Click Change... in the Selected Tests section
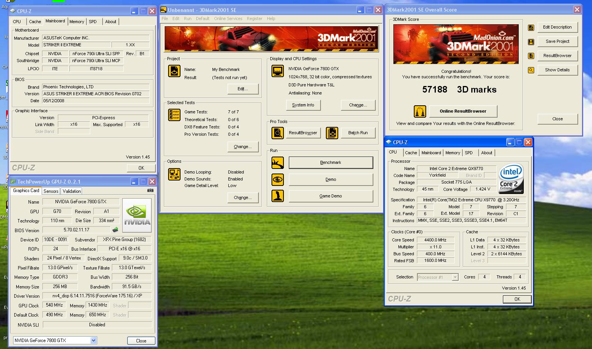 [x=243, y=147]
